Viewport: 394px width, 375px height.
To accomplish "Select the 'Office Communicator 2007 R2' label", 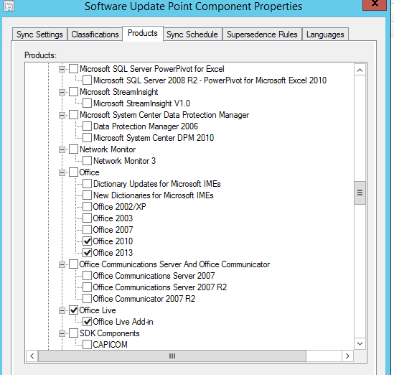I will point(144,299).
